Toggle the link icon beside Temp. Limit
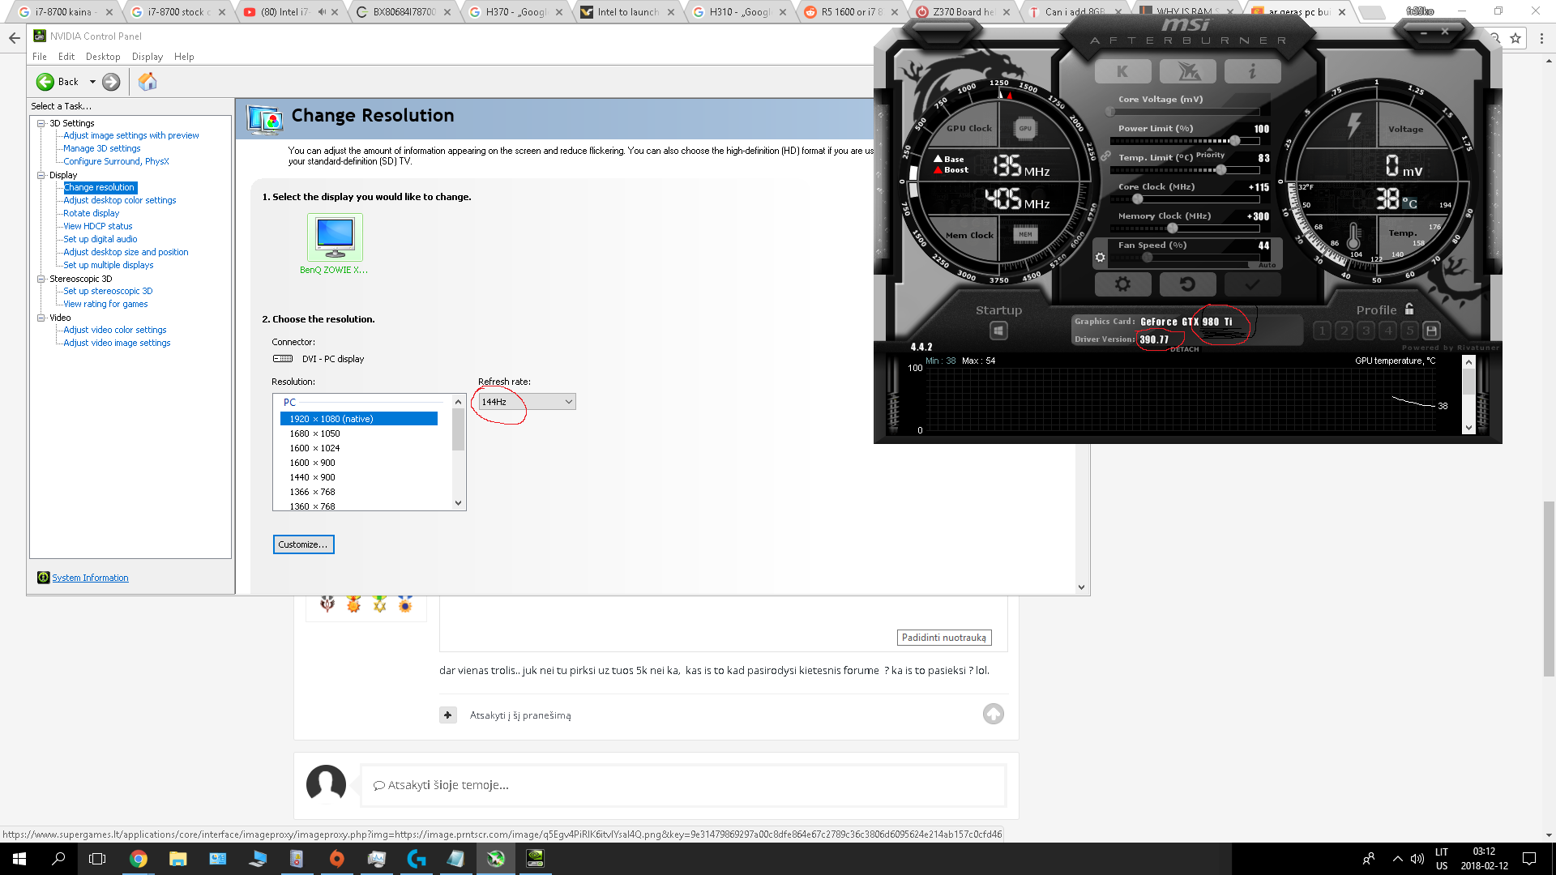 [1105, 156]
